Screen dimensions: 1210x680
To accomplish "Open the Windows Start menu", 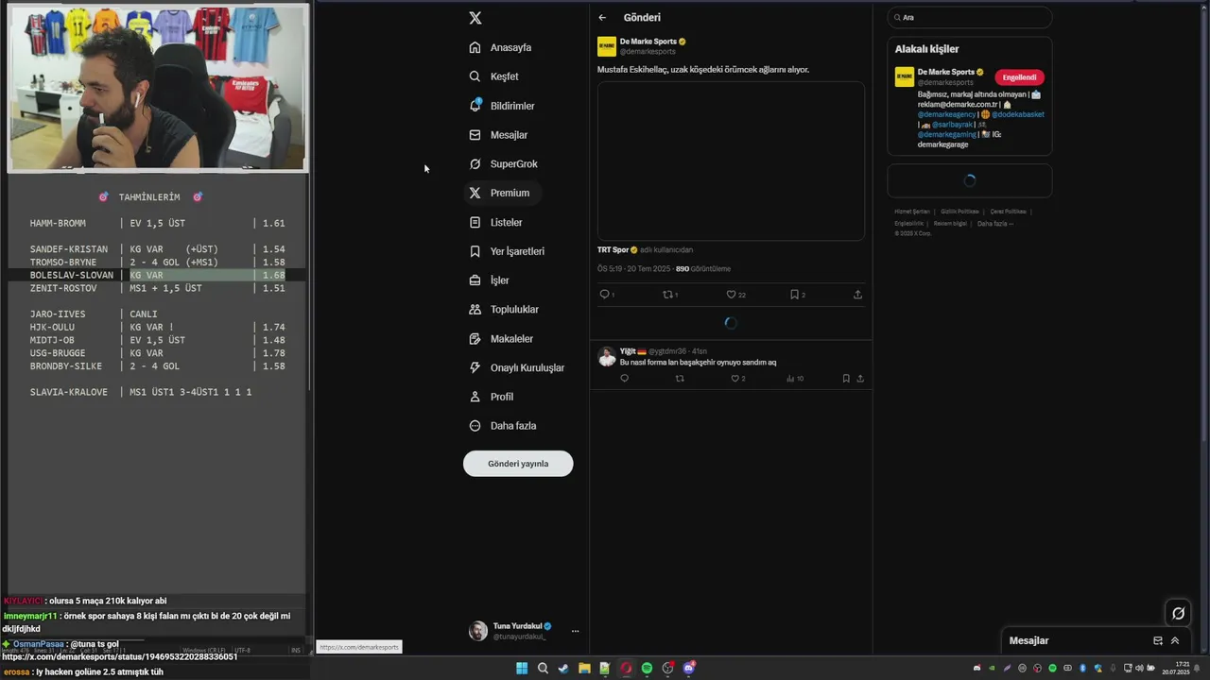I will 522,668.
